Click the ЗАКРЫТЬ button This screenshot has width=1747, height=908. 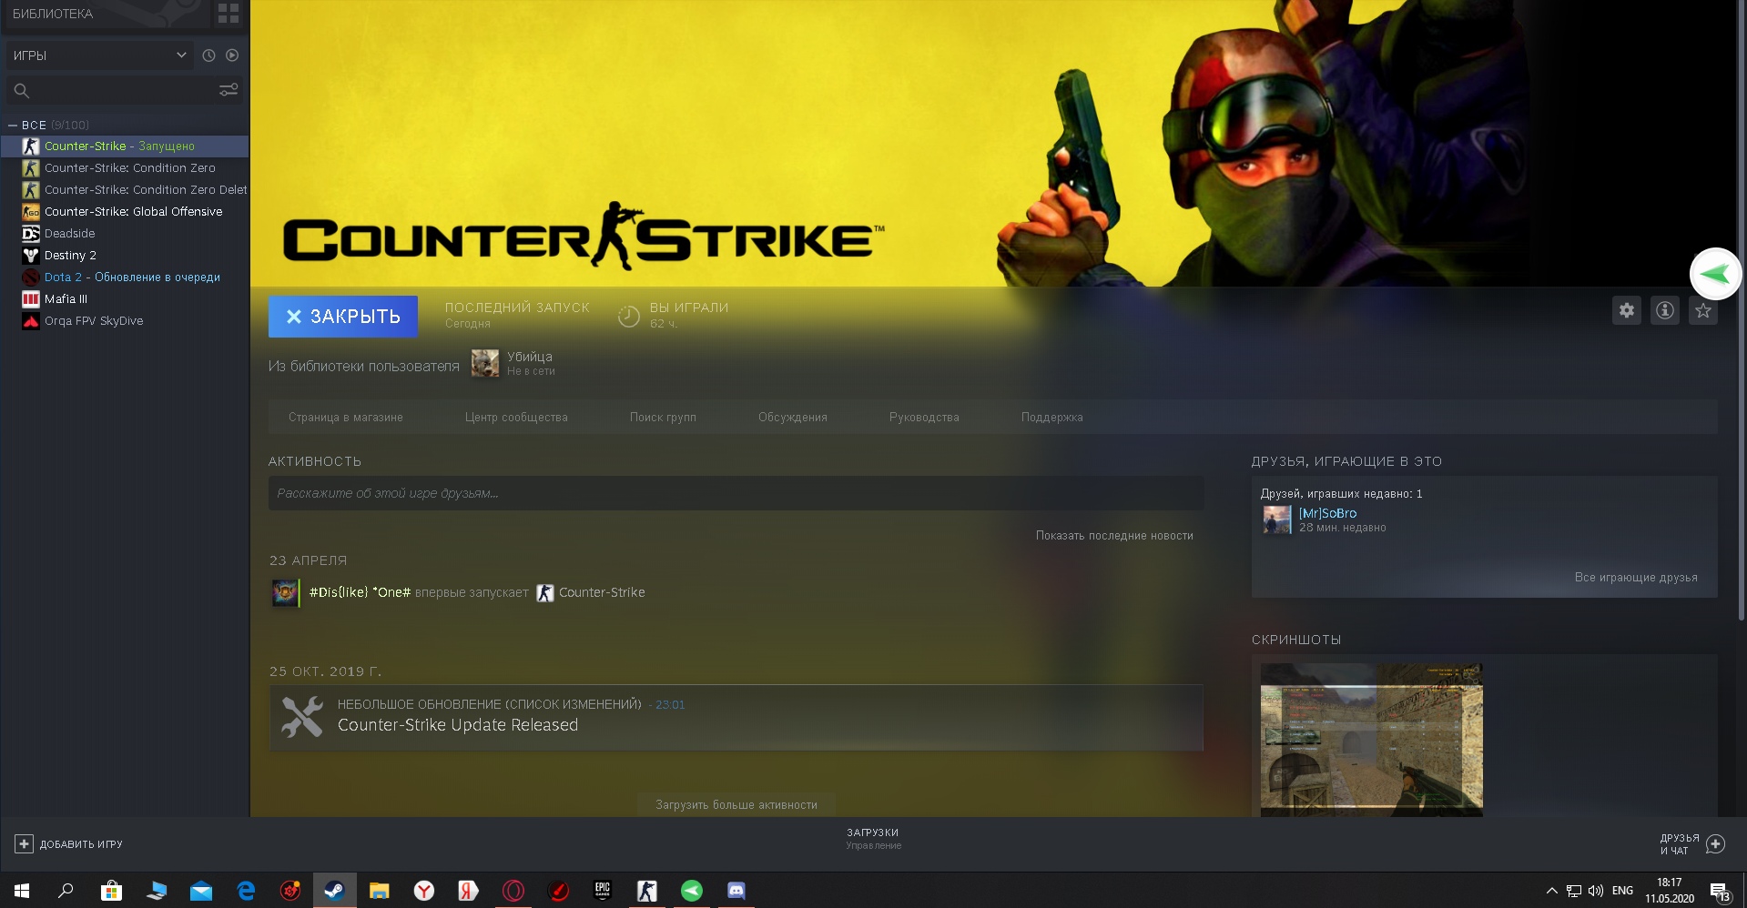pyautogui.click(x=343, y=317)
